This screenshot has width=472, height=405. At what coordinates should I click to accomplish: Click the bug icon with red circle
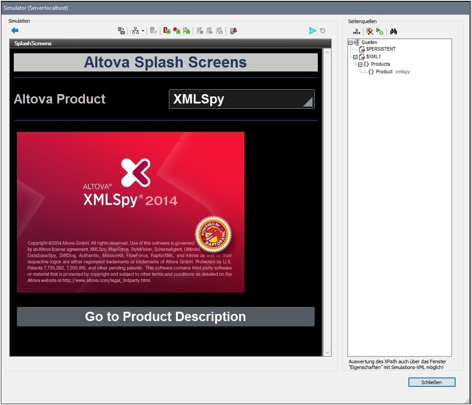pyautogui.click(x=177, y=31)
